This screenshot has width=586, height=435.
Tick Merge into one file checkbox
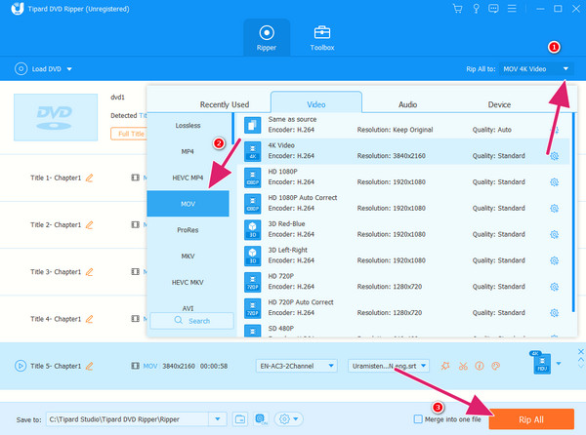tap(418, 419)
